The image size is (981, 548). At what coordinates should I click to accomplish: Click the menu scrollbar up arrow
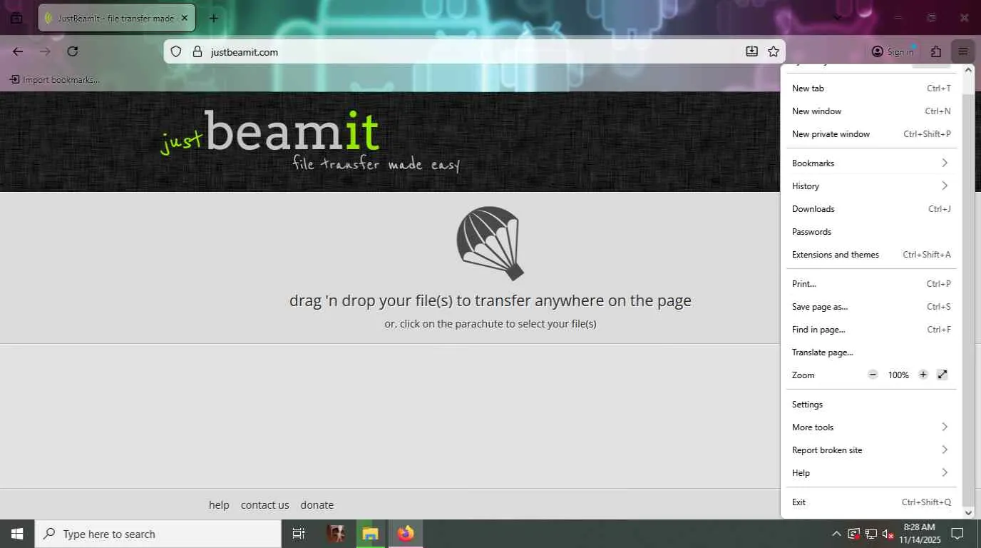[968, 70]
